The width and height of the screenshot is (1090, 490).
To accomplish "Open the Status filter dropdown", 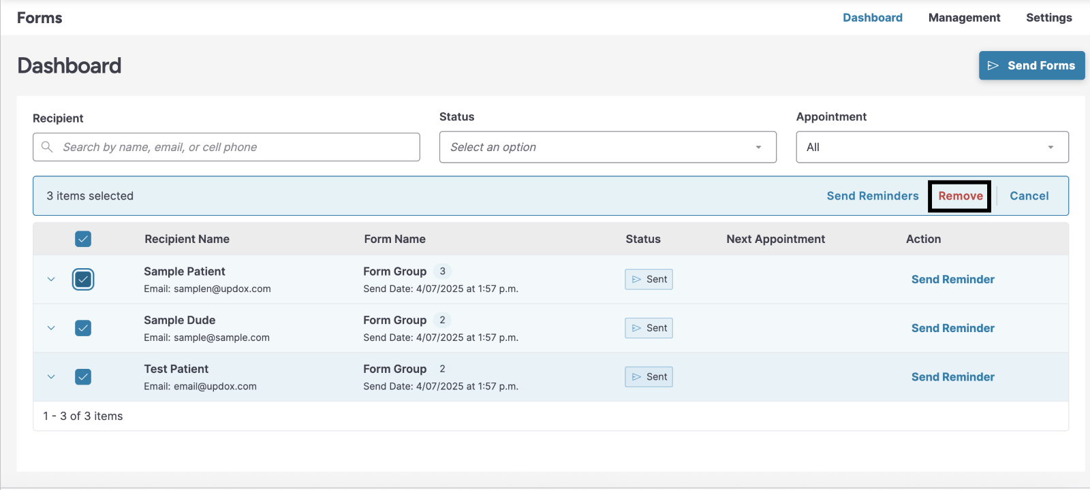I will pyautogui.click(x=608, y=147).
